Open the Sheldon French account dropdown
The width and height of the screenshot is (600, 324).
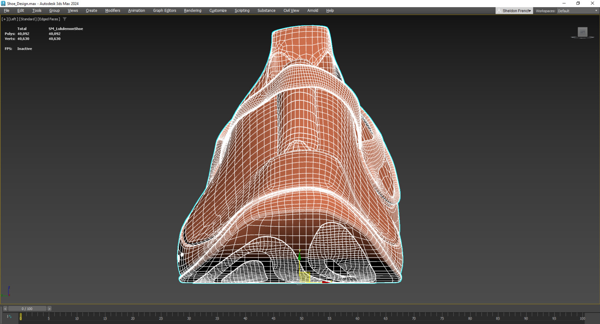pyautogui.click(x=514, y=11)
